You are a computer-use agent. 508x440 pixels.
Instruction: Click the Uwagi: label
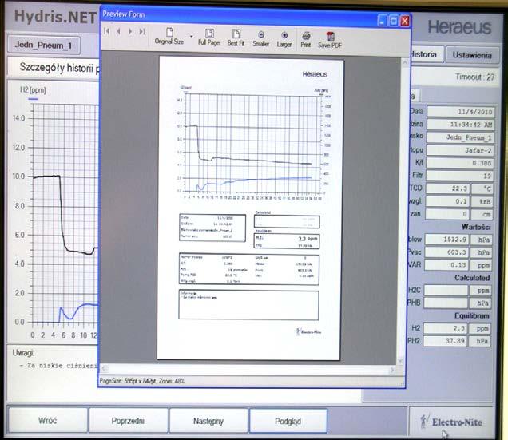(23, 352)
